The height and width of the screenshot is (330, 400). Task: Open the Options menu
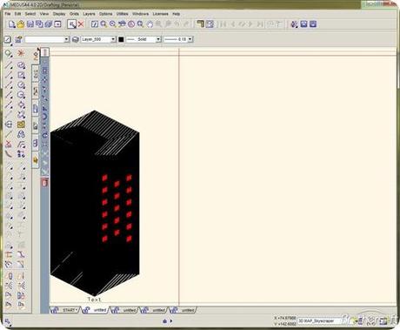(105, 14)
